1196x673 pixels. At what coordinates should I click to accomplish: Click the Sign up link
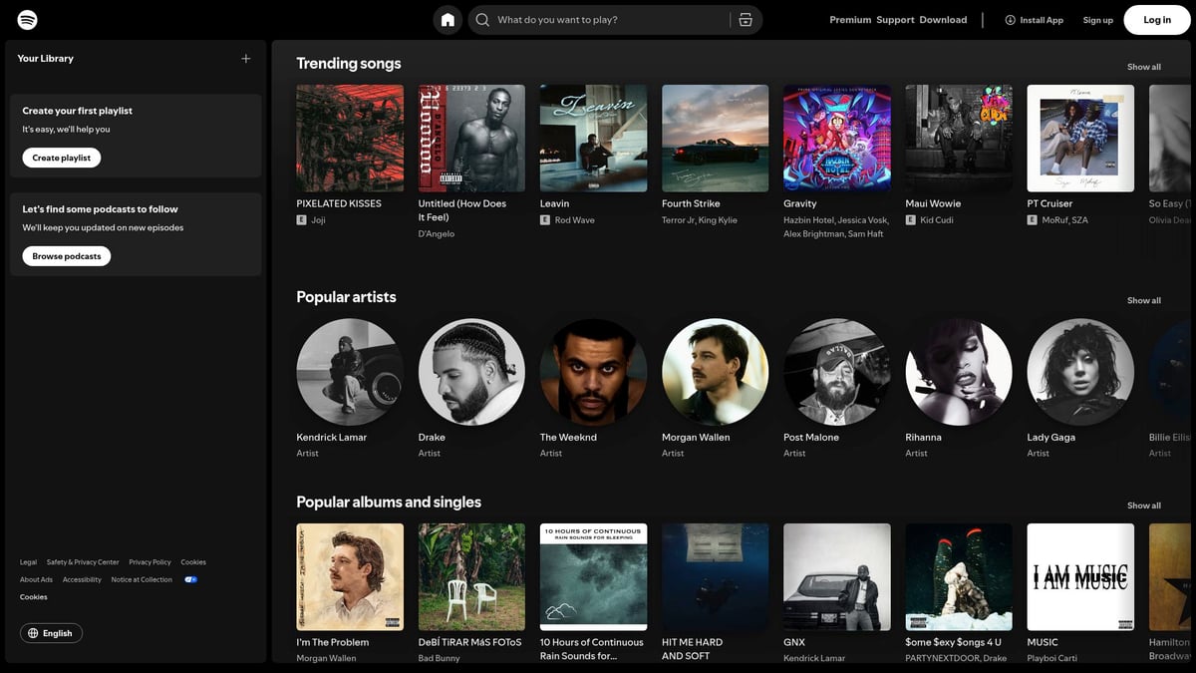(x=1097, y=19)
